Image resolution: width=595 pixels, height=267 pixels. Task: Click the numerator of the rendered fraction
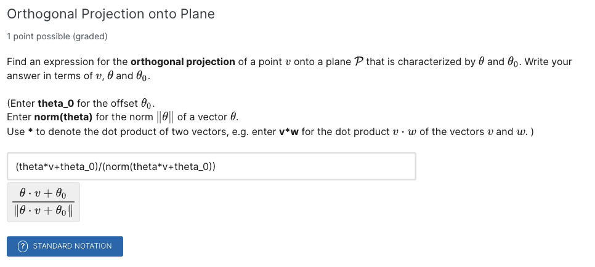[43, 194]
